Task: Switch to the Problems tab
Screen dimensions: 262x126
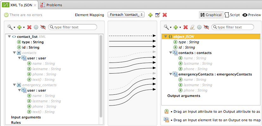Action: pyautogui.click(x=52, y=5)
